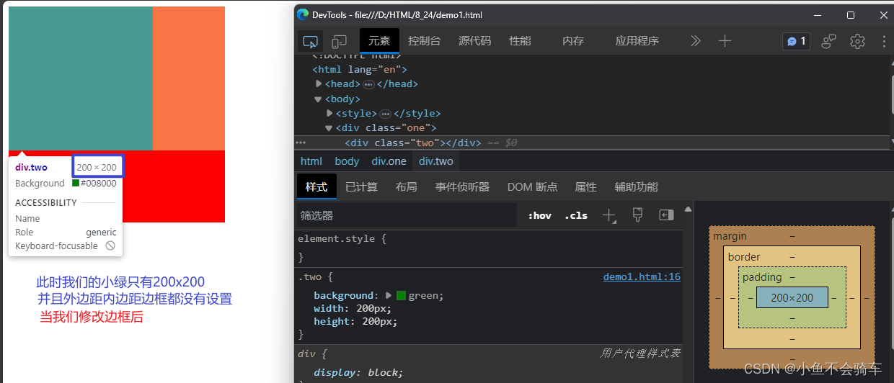Open the 控制台 tab
The image size is (894, 383).
(x=424, y=41)
